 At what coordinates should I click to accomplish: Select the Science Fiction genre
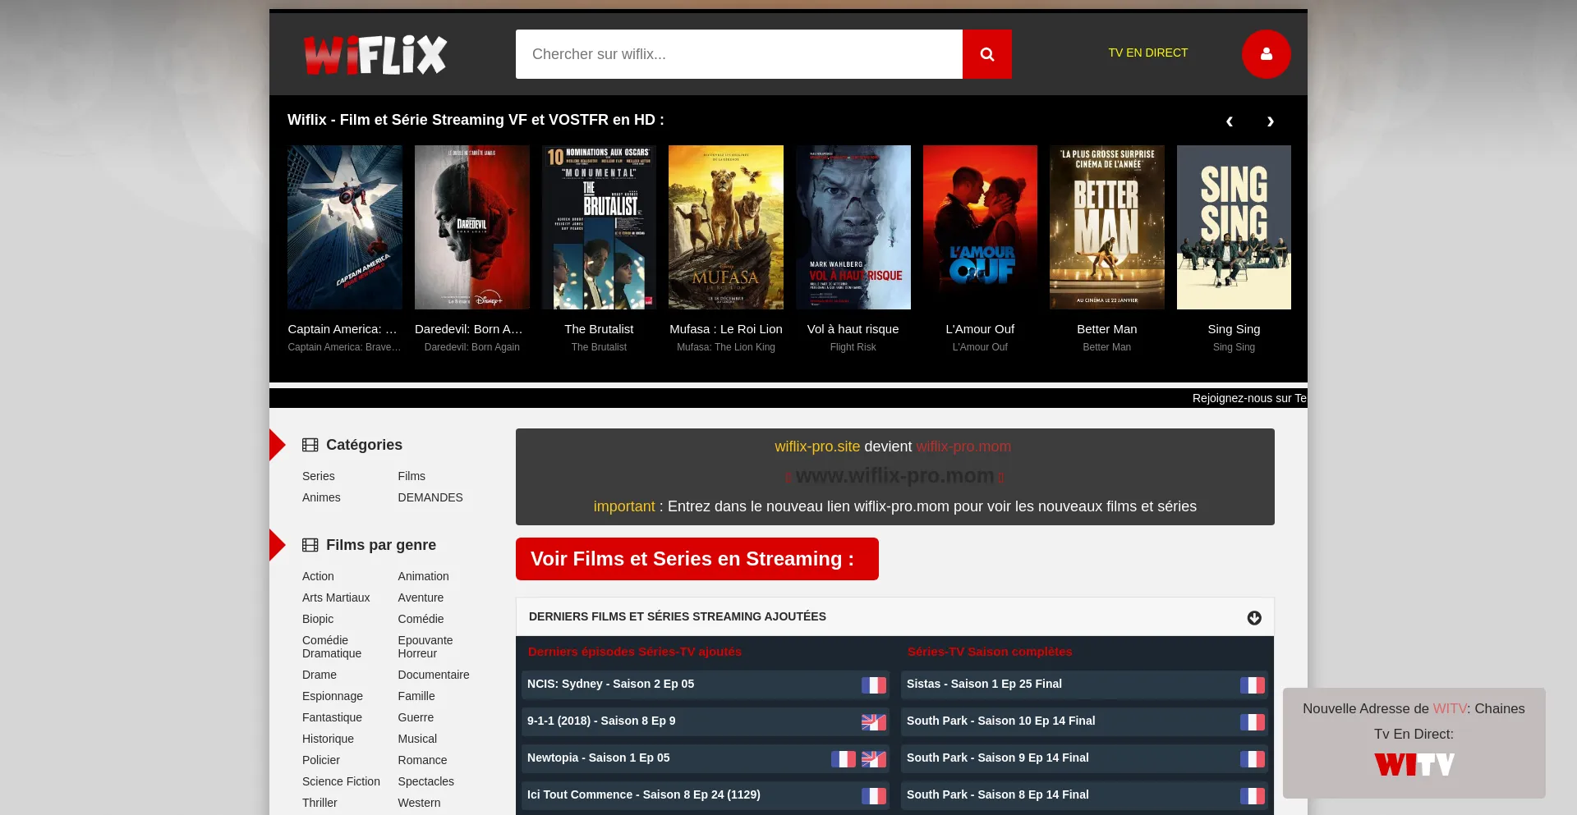pyautogui.click(x=341, y=781)
